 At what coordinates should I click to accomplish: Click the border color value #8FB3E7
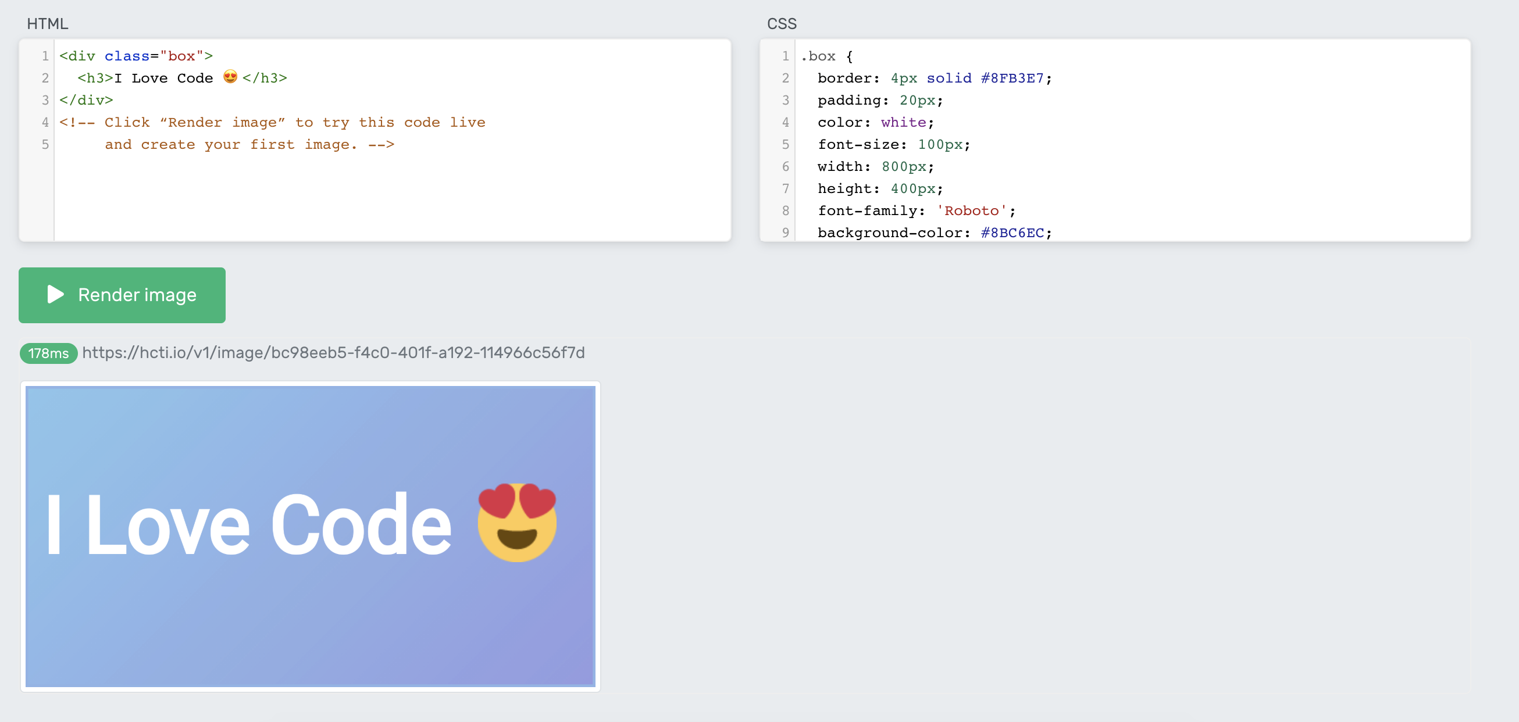(1012, 78)
